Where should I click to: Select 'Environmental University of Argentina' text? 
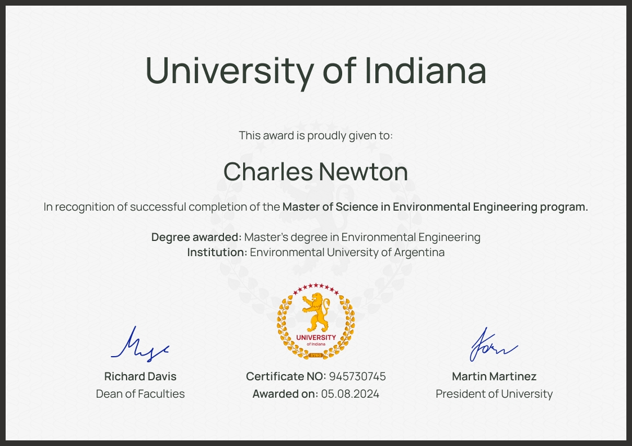[346, 252]
